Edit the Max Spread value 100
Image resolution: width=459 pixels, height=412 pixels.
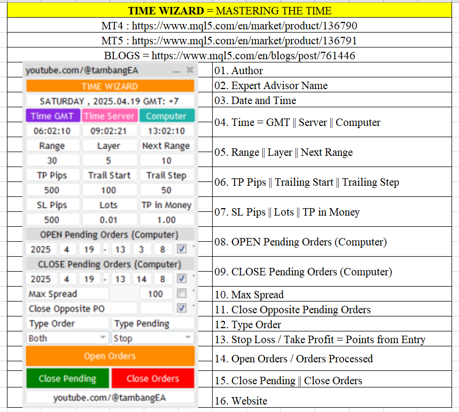point(157,294)
